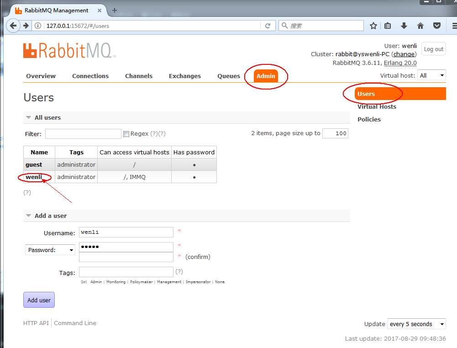Open the help (?) next to Tags field
457x348 pixels.
coord(179,271)
